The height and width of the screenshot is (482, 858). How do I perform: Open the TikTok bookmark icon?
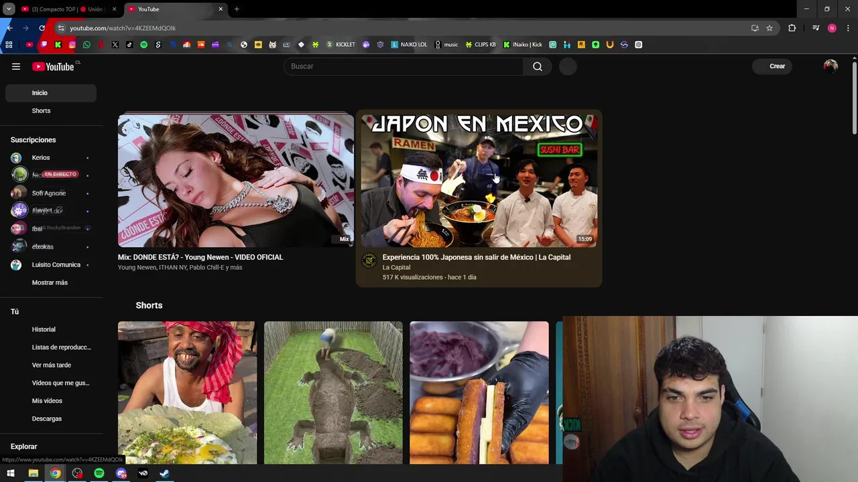[129, 45]
